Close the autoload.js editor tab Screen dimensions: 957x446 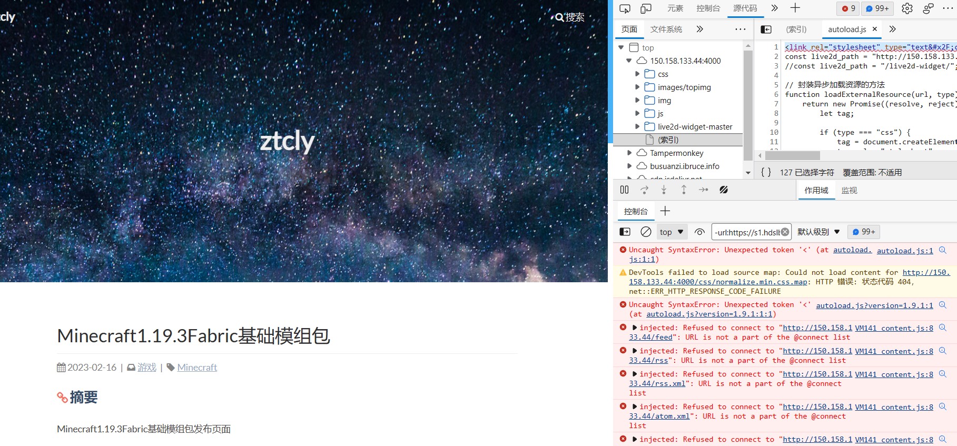coord(875,29)
